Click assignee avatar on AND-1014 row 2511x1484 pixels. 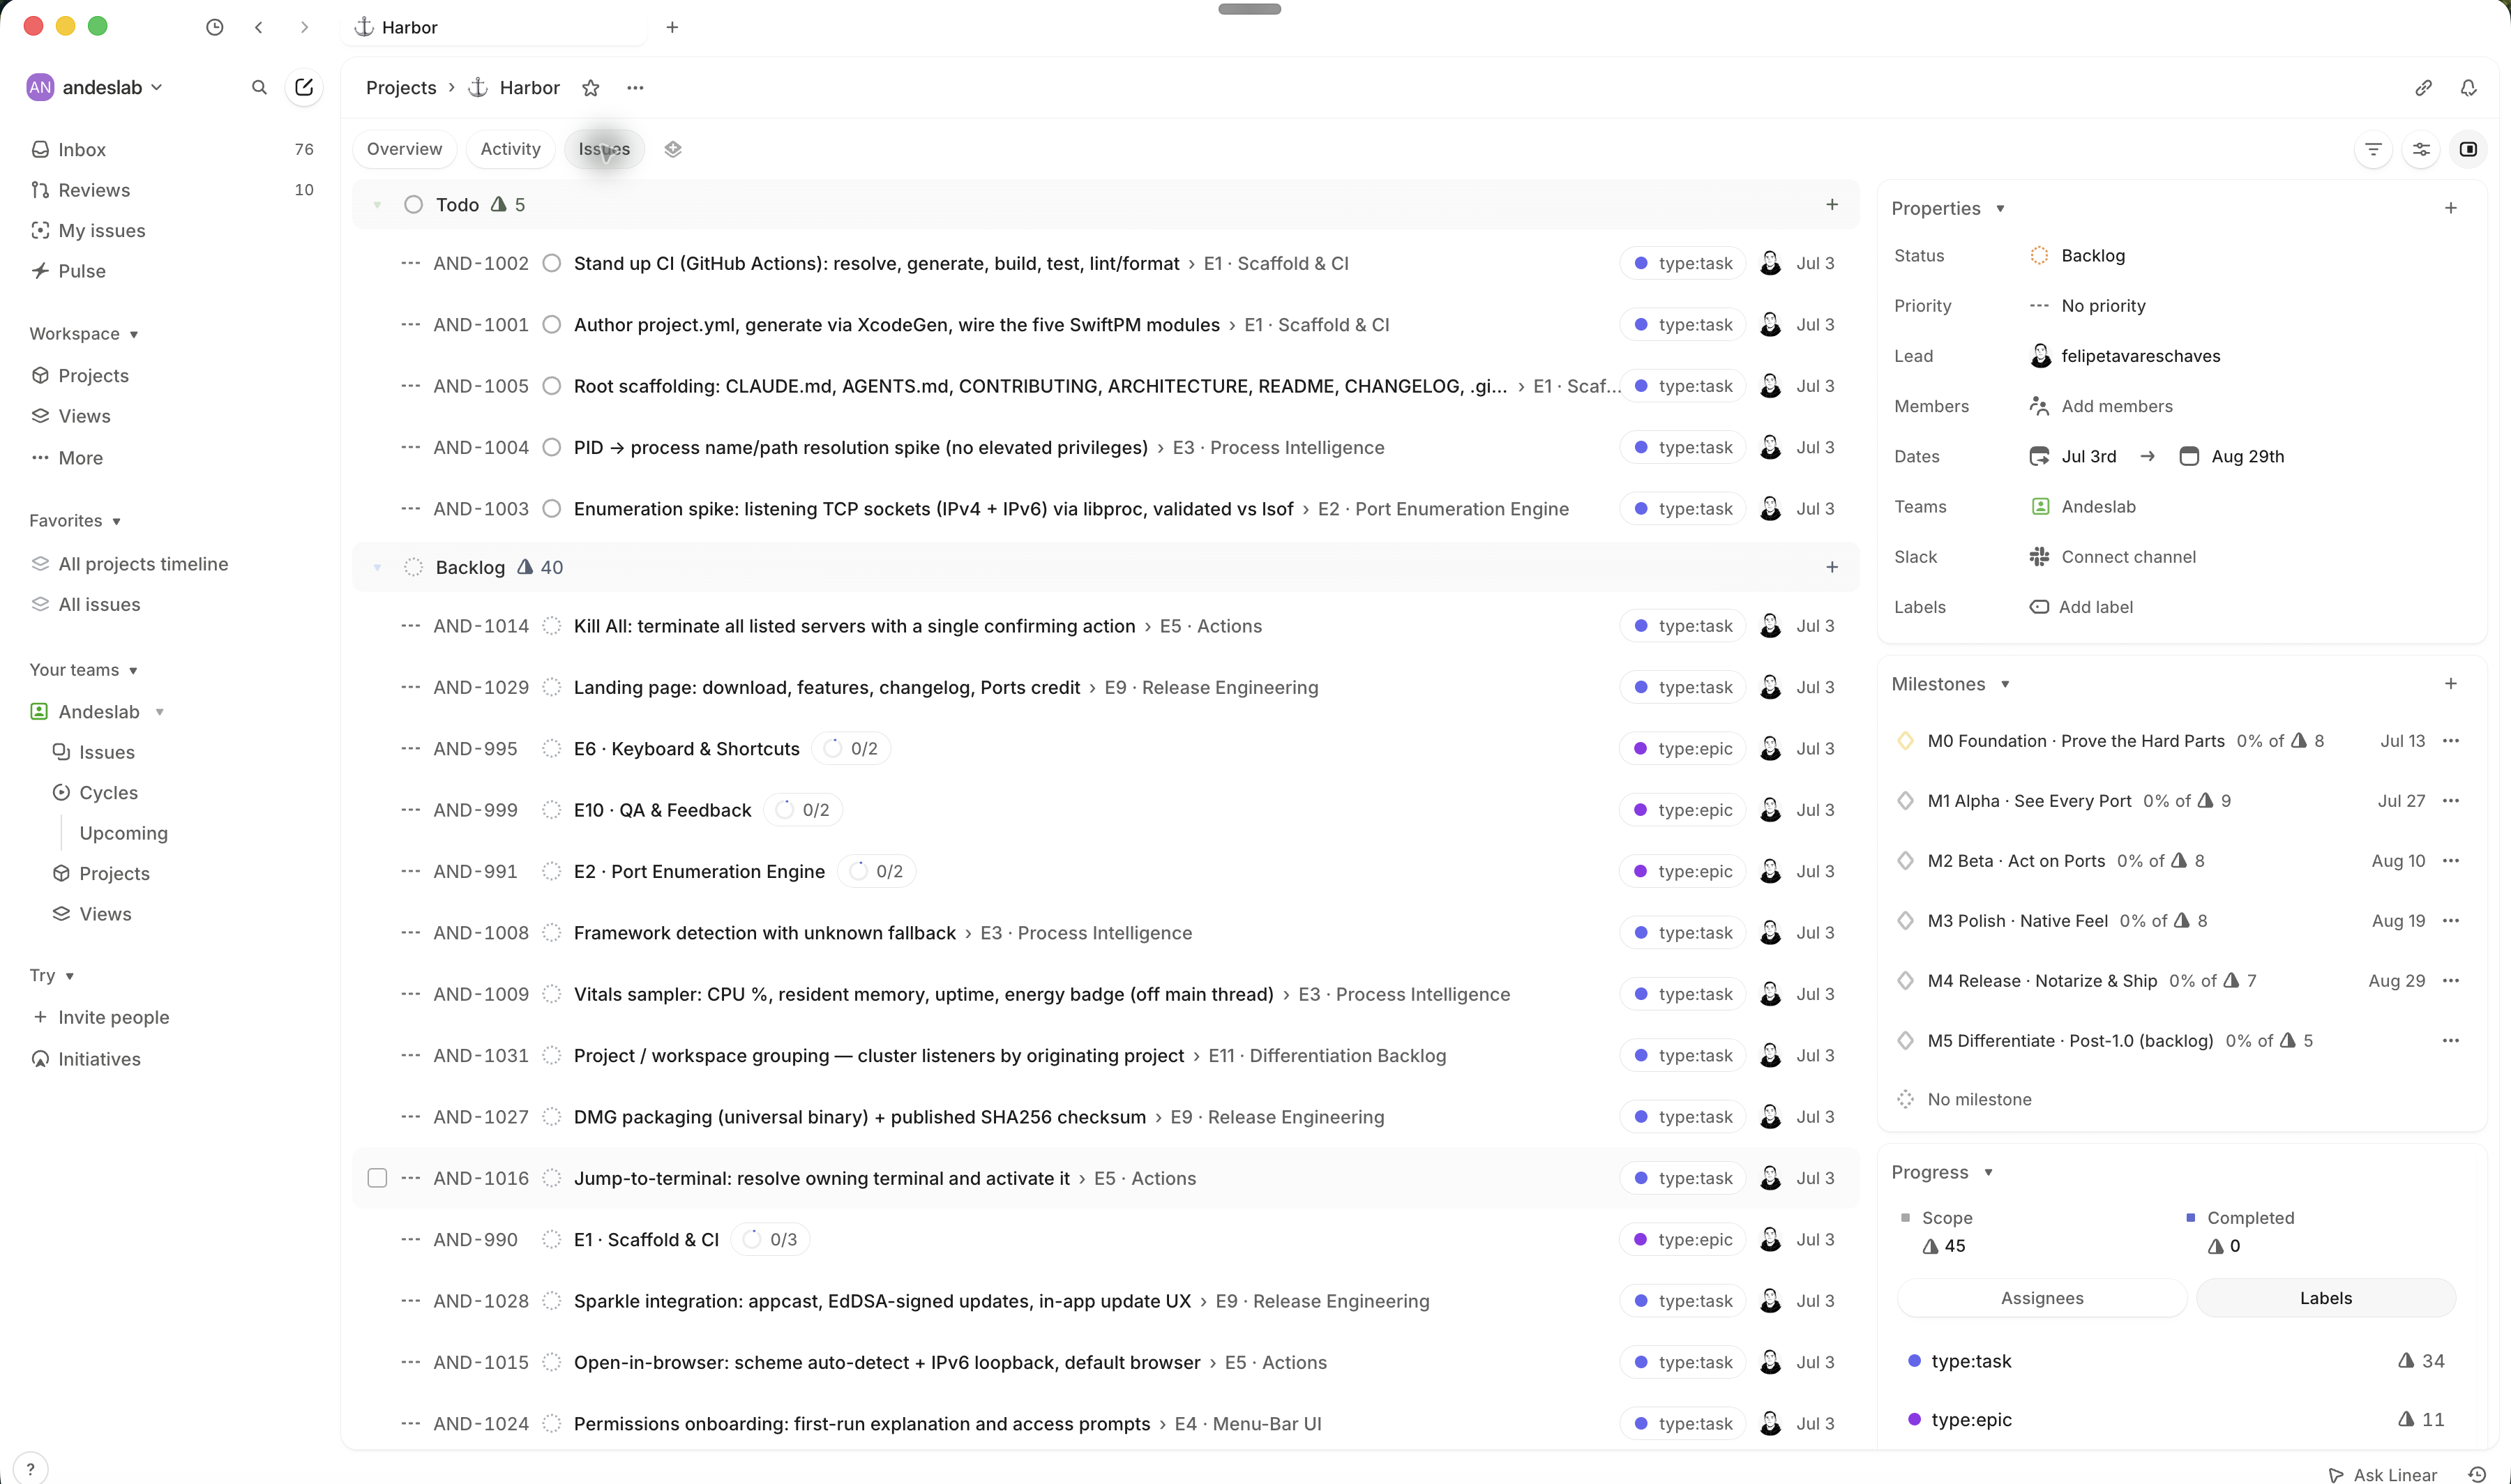pyautogui.click(x=1770, y=626)
